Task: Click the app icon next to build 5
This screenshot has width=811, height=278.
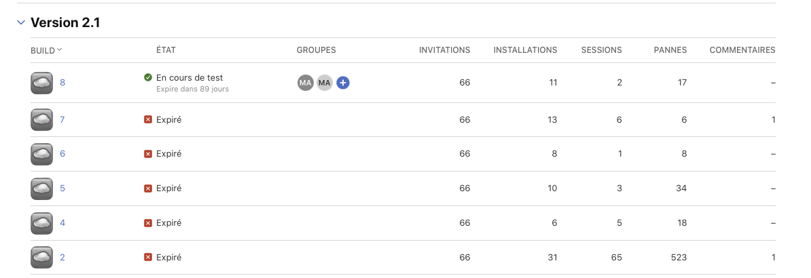Action: pos(41,188)
